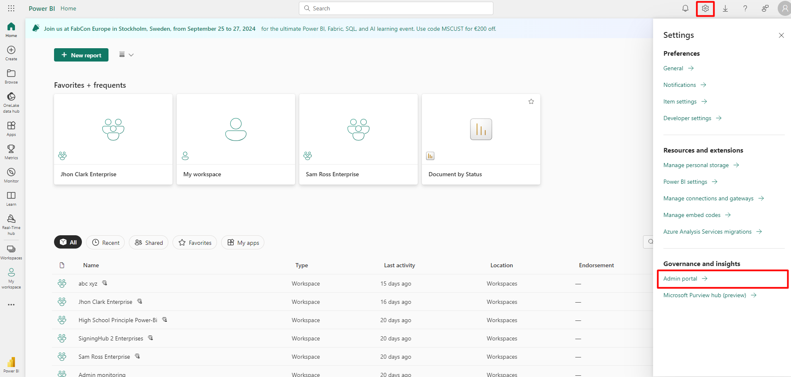The height and width of the screenshot is (377, 791).
Task: Sort by Type column header
Action: click(302, 265)
